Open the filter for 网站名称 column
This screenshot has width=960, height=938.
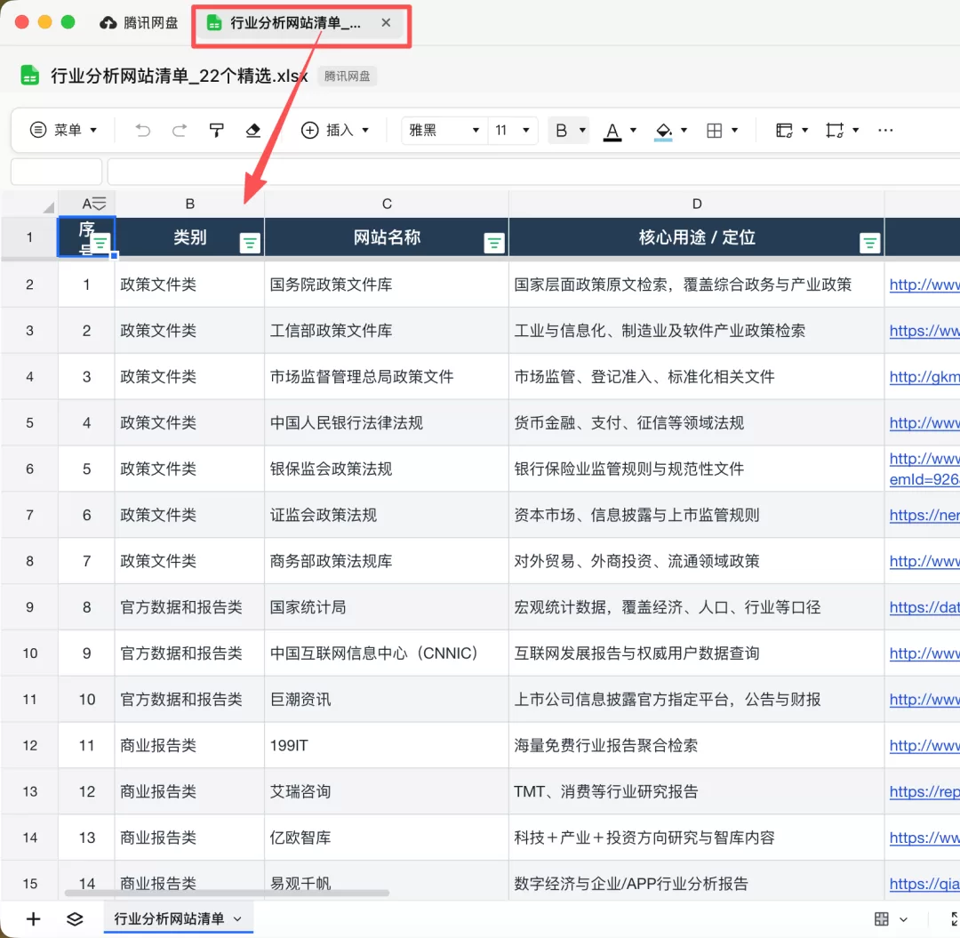click(x=494, y=244)
